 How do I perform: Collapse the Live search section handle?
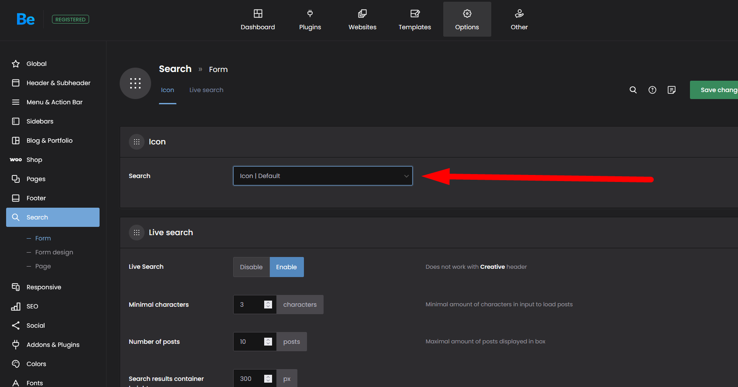pos(137,233)
